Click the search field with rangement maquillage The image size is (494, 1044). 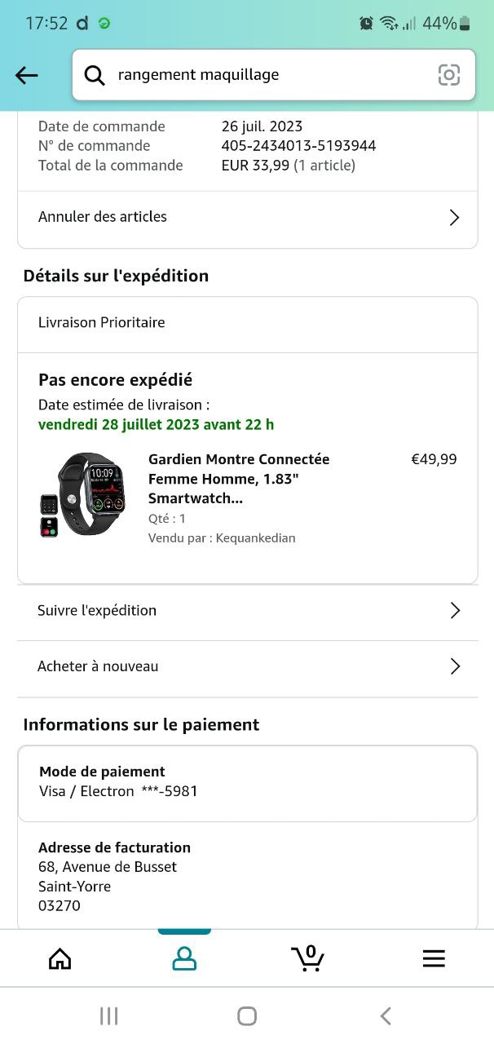tap(274, 75)
